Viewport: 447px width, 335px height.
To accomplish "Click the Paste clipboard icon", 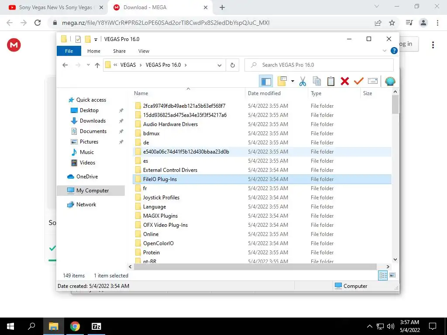I will (x=331, y=81).
